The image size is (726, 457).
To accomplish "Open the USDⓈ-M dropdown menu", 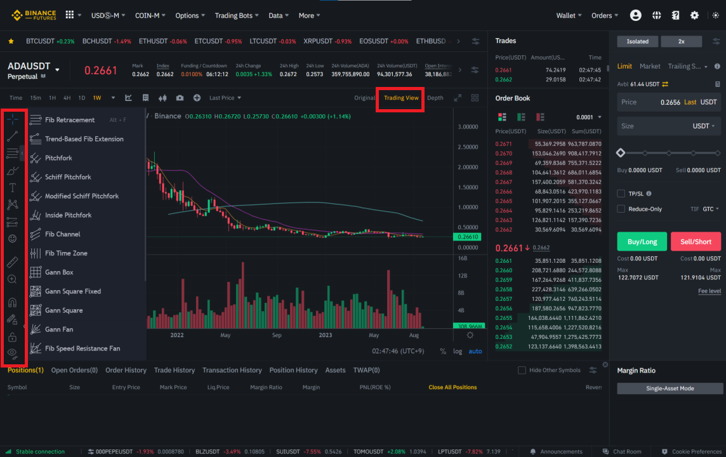I will click(x=108, y=15).
